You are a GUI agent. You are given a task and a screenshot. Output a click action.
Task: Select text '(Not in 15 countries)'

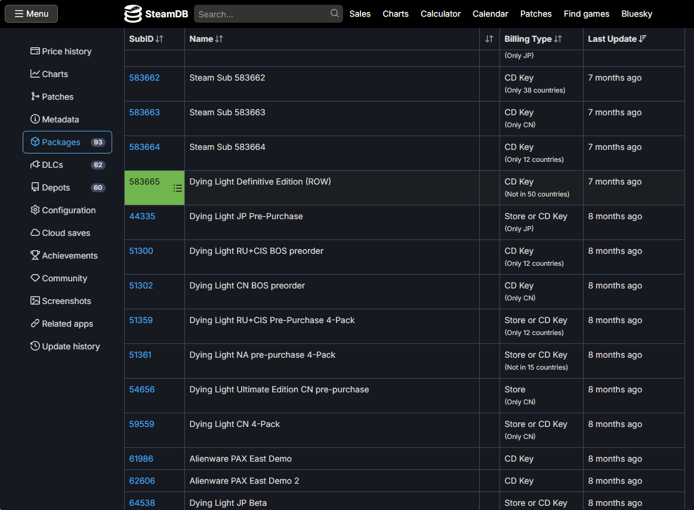(536, 367)
